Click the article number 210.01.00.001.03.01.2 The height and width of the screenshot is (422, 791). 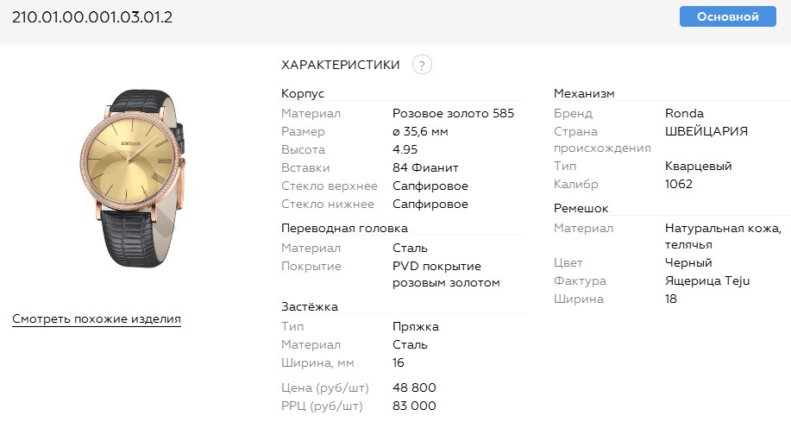(92, 17)
